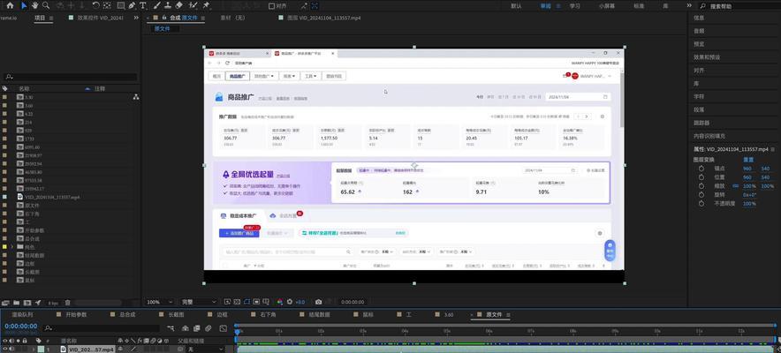781x353 pixels.
Task: Click the timeline current time indicator
Action: click(x=238, y=331)
